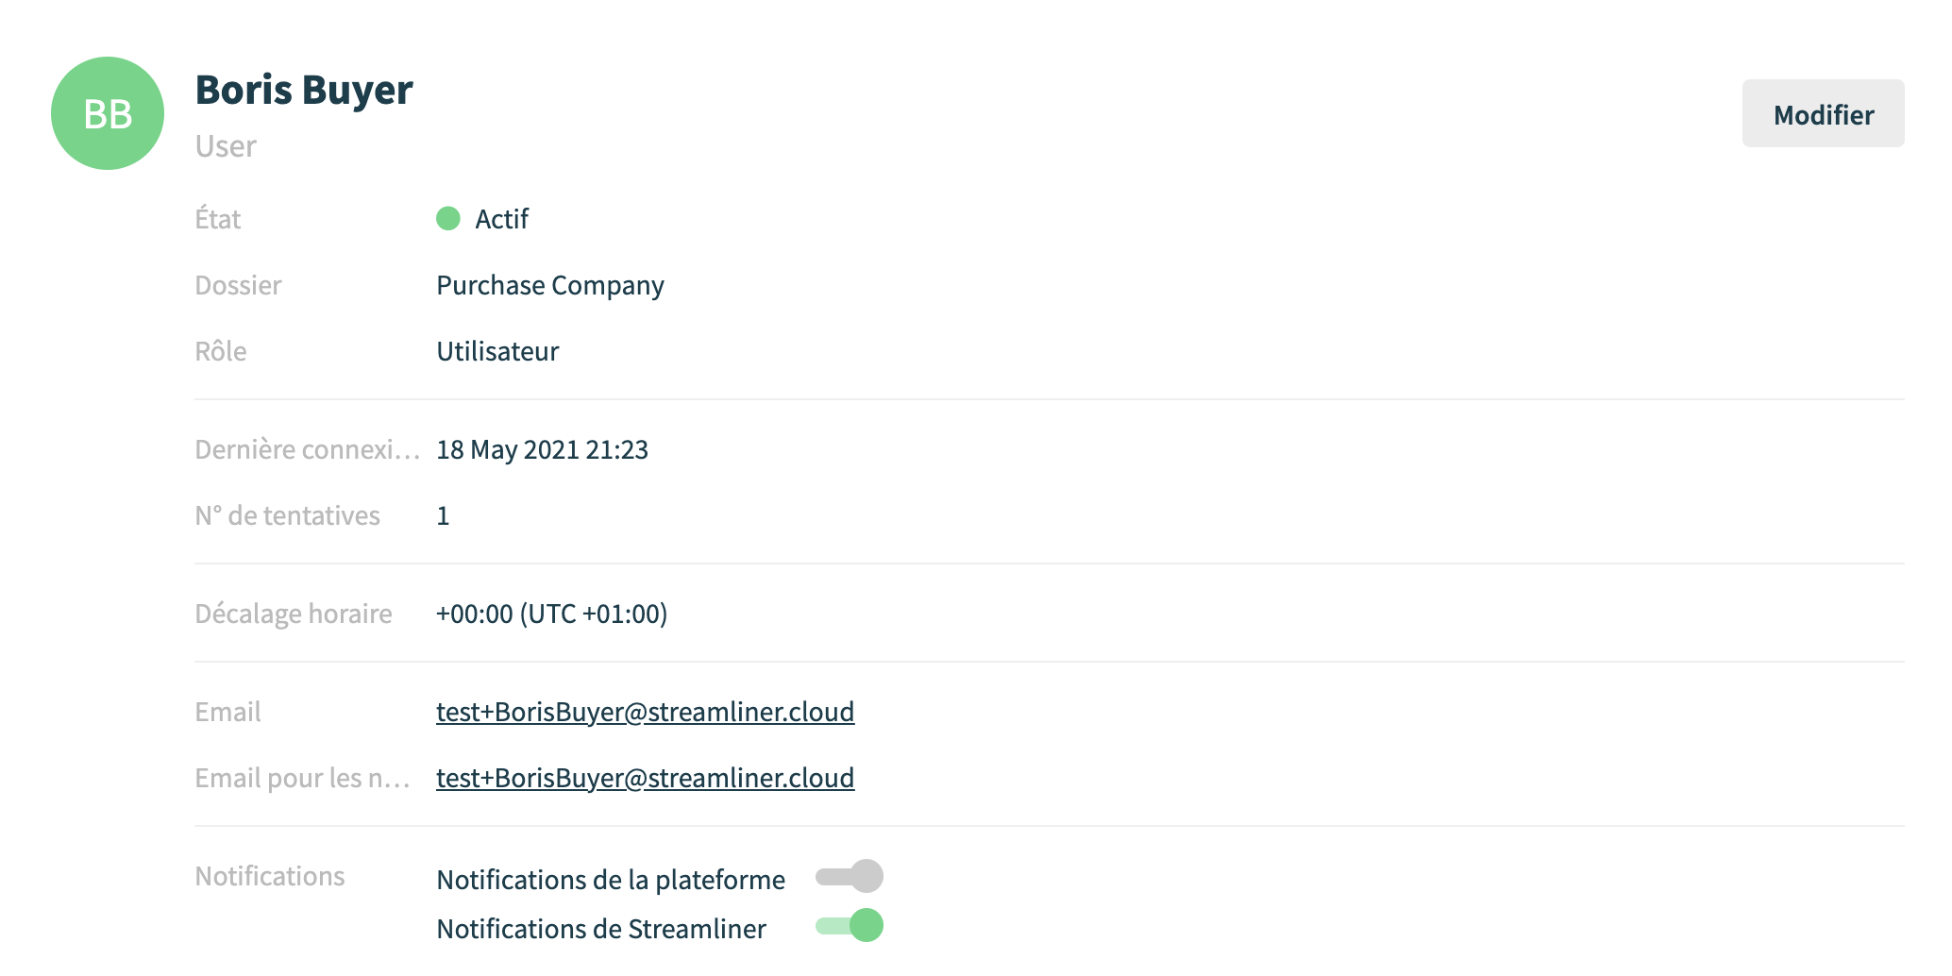
Task: Open the notification email address link
Action: pyautogui.click(x=645, y=778)
